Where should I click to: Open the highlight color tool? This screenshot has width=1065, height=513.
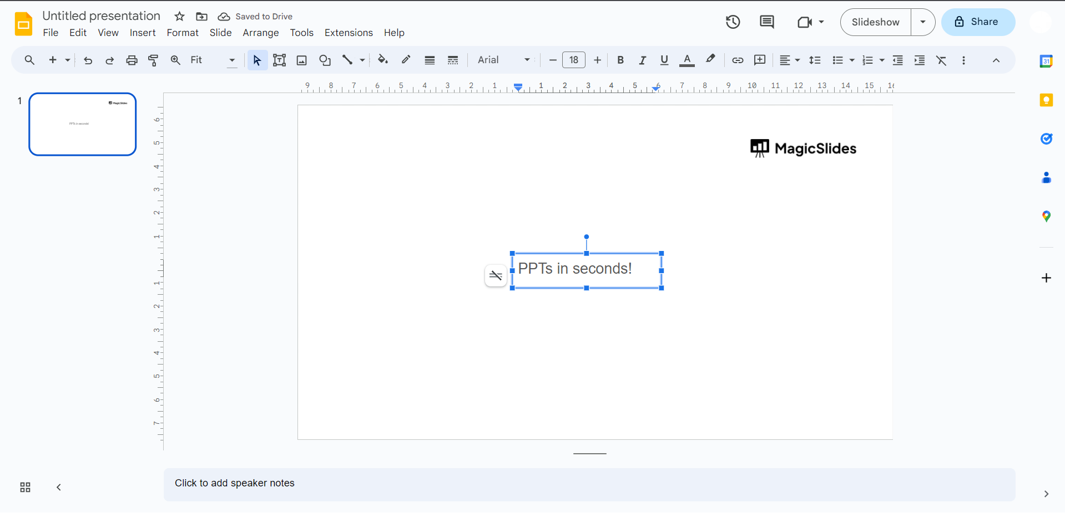[710, 60]
